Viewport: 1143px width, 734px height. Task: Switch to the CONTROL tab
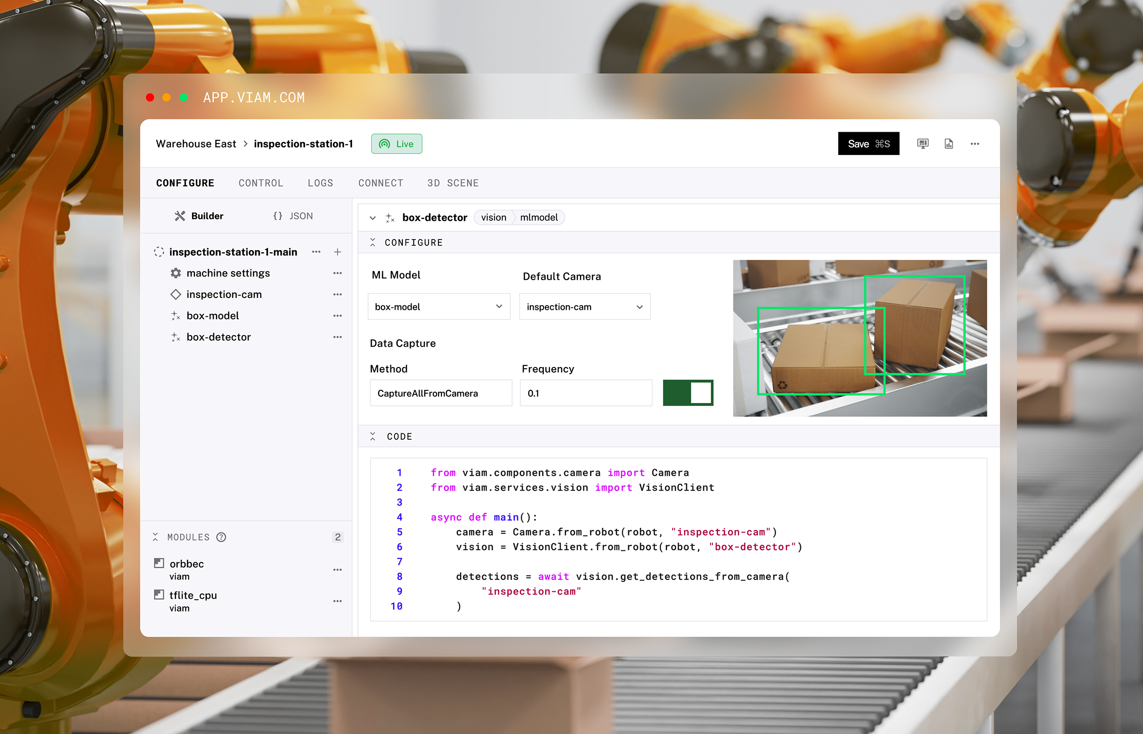point(261,183)
